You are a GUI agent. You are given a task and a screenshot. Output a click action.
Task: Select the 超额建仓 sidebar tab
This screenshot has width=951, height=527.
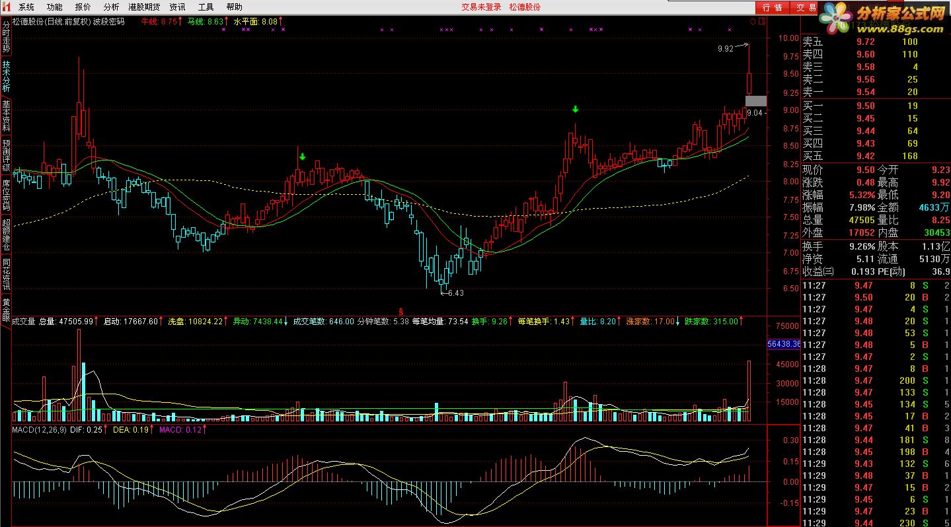6,234
